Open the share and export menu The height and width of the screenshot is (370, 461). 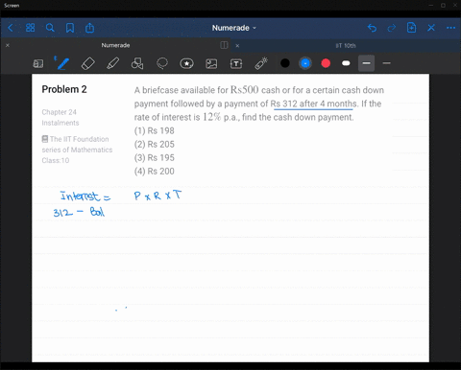click(89, 28)
